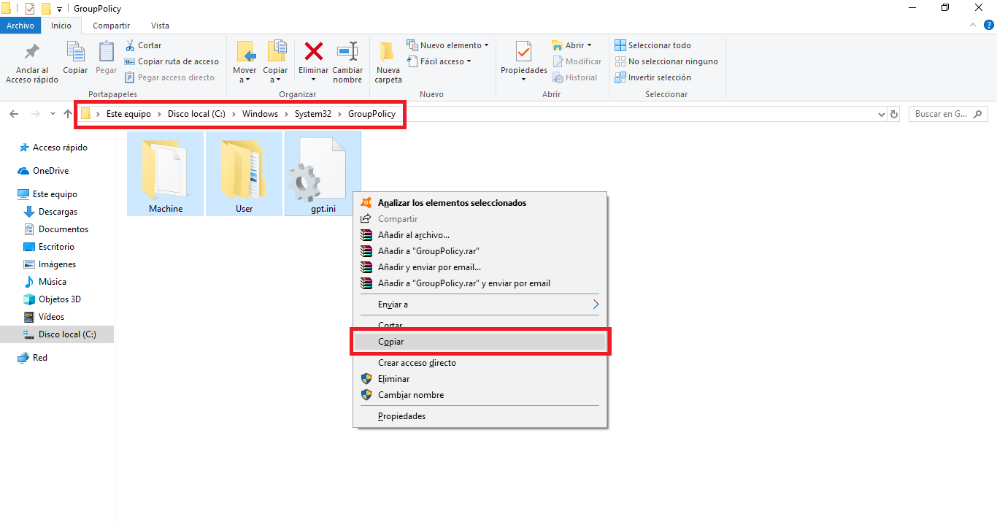Open the Nuevo elemento dropdown

coord(447,45)
